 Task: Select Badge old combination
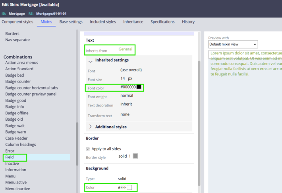pos(14,119)
